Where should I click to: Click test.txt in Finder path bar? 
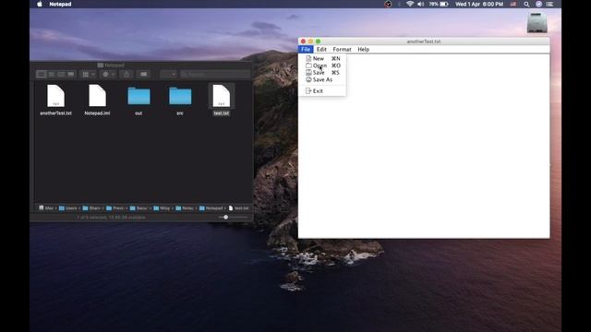238,207
